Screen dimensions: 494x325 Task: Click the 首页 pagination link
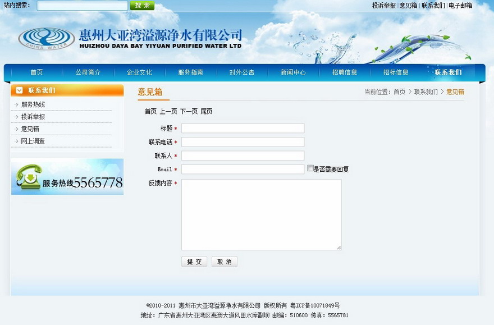(150, 111)
